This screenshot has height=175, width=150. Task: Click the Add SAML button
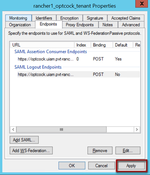(24, 140)
